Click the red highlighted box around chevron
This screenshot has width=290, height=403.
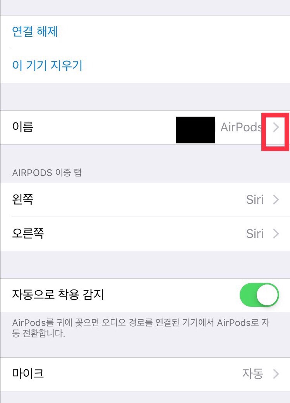tap(275, 132)
